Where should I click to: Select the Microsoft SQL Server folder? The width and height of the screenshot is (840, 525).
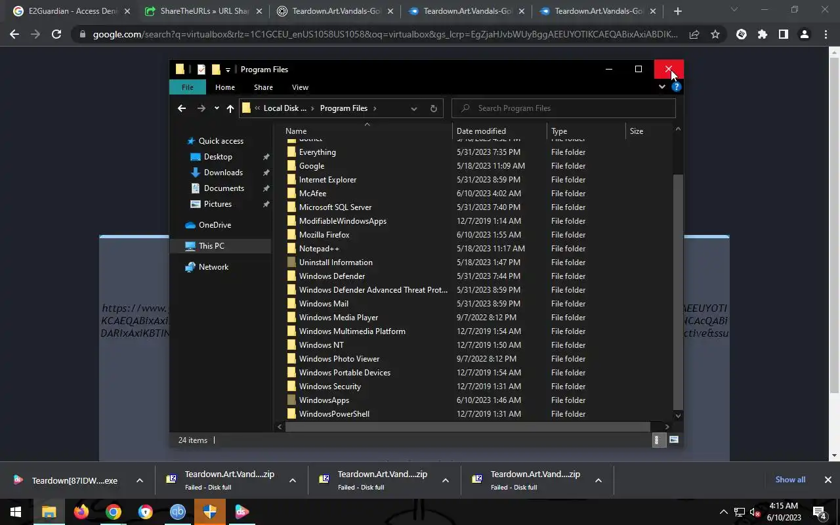tap(335, 207)
